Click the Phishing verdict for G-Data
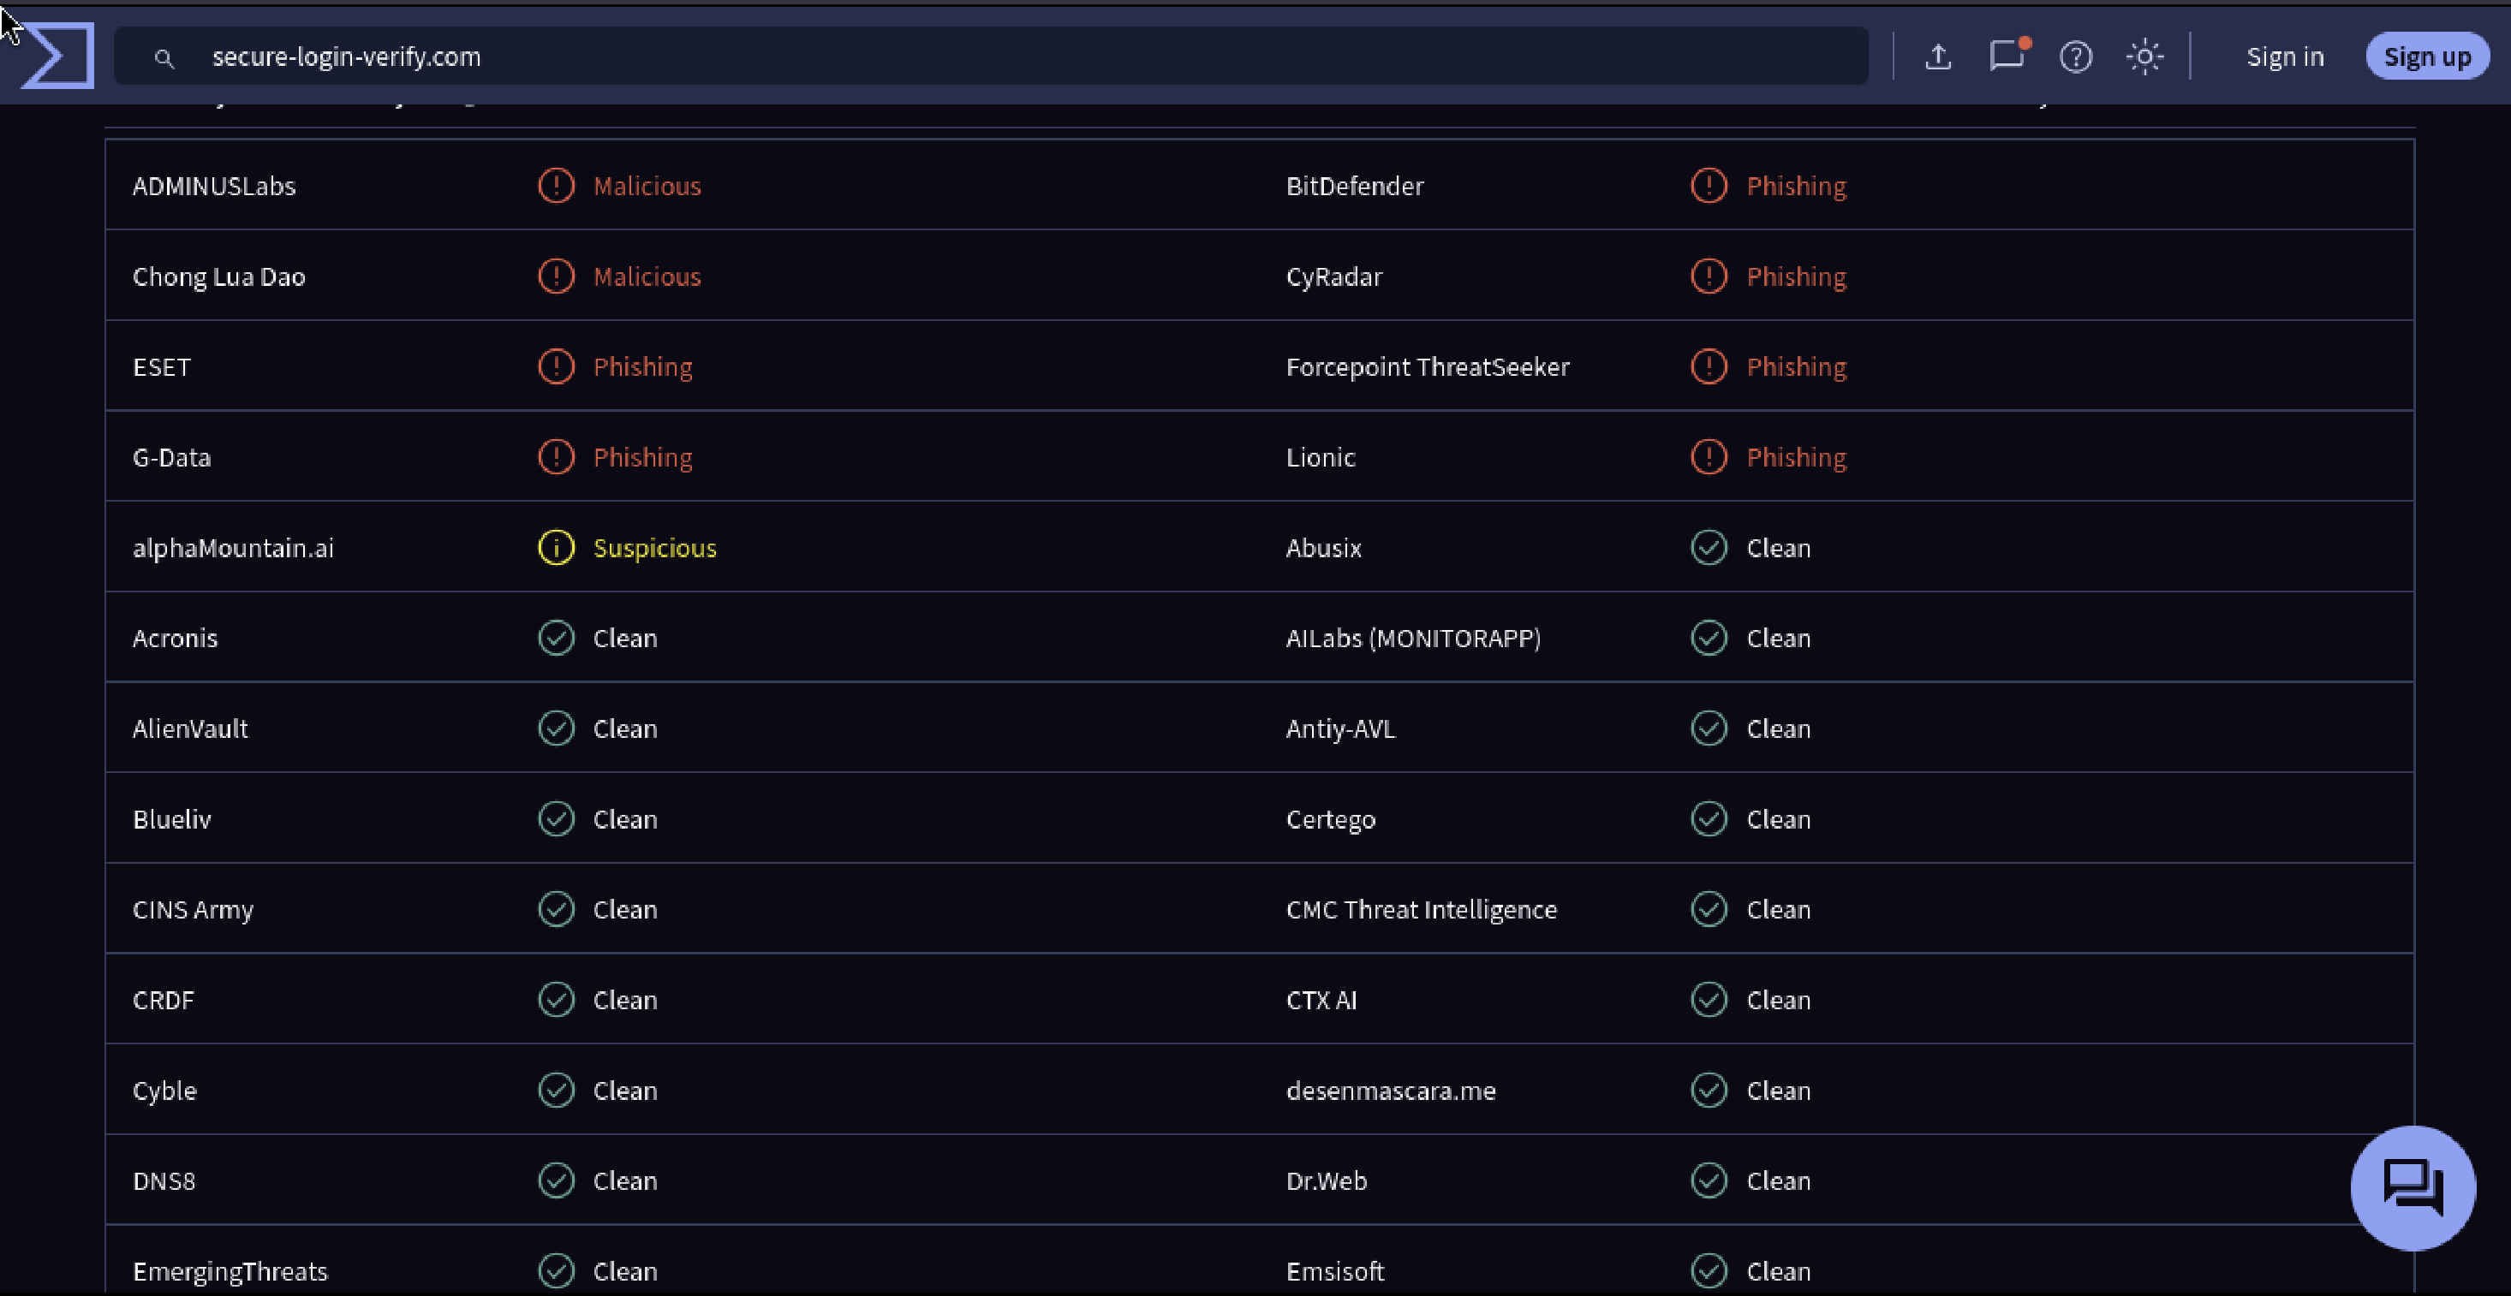Screen dimensions: 2511x1296 pos(643,458)
